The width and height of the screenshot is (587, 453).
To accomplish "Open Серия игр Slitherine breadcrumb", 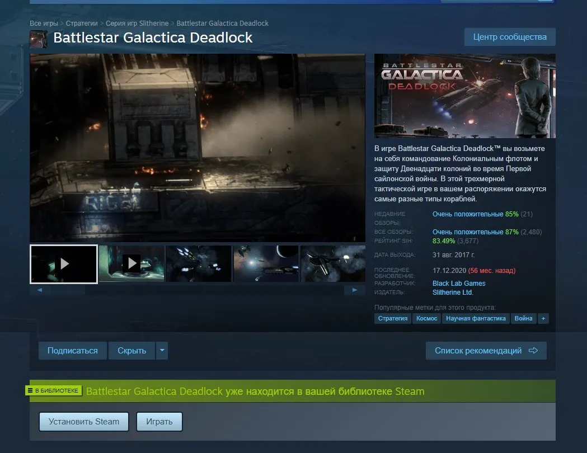I will [137, 23].
